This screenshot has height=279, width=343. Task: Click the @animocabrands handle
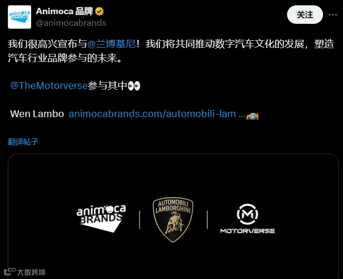point(71,23)
